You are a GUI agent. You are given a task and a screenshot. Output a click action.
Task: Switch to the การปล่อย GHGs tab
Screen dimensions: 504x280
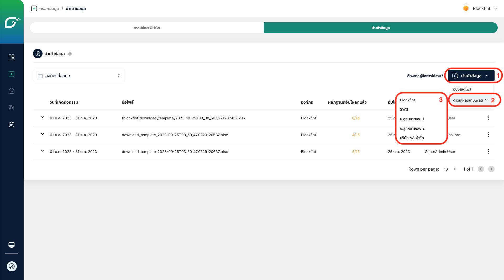click(x=147, y=28)
